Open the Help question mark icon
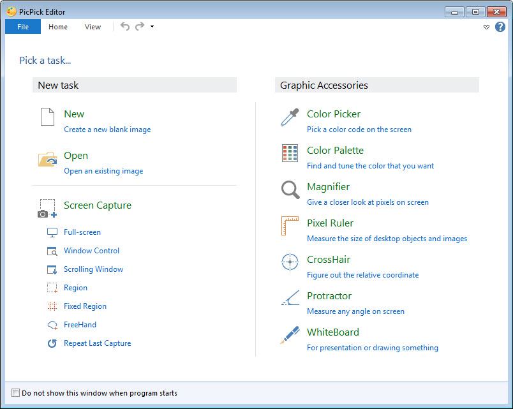This screenshot has height=409, width=513. [x=500, y=27]
